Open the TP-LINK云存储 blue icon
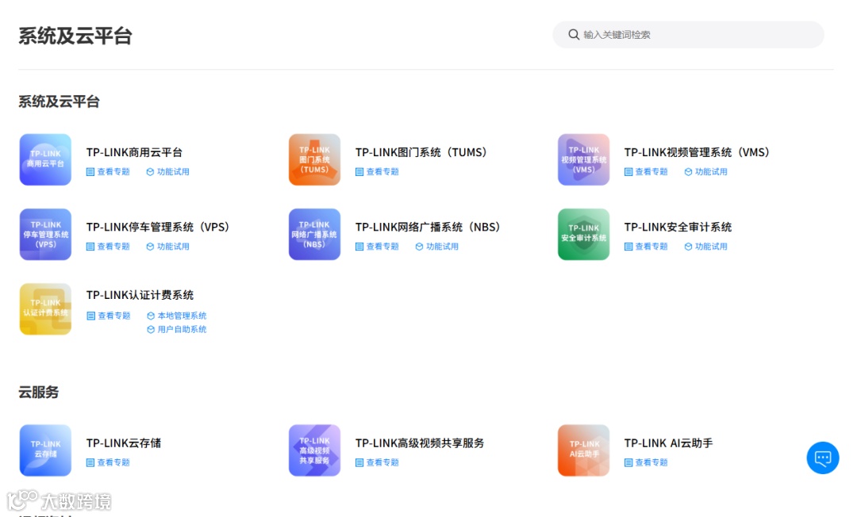 point(45,450)
